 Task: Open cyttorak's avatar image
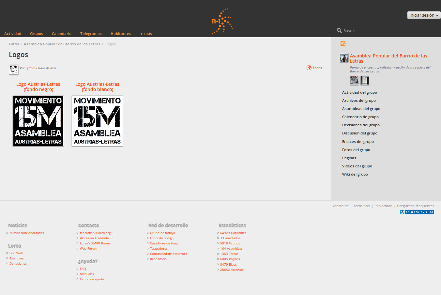coord(13,70)
